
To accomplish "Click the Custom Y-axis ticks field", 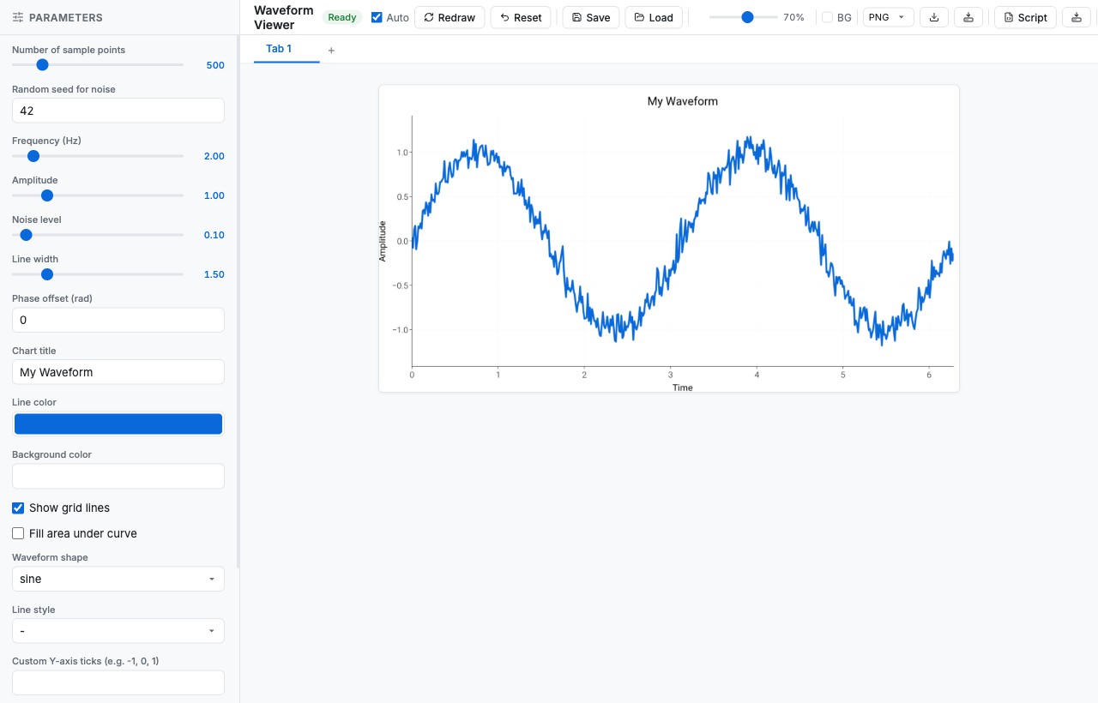I will (x=118, y=682).
